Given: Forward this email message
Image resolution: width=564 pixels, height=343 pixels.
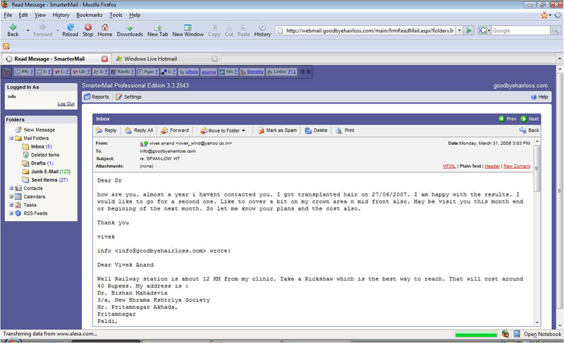Looking at the screenshot, I should [x=175, y=130].
